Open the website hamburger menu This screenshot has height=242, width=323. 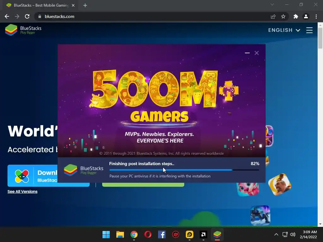(x=309, y=30)
